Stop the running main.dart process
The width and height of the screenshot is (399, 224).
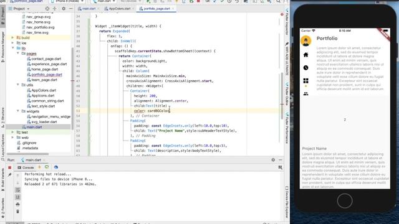(10, 167)
